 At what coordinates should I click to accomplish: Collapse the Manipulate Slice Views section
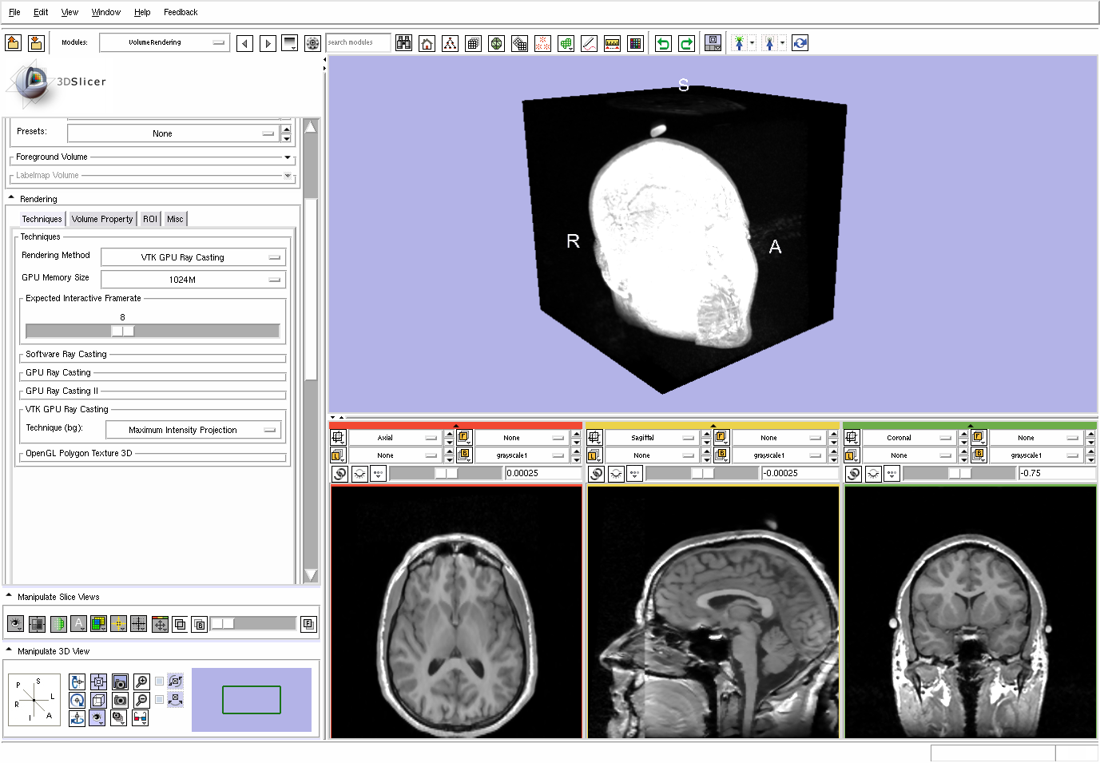(x=10, y=596)
